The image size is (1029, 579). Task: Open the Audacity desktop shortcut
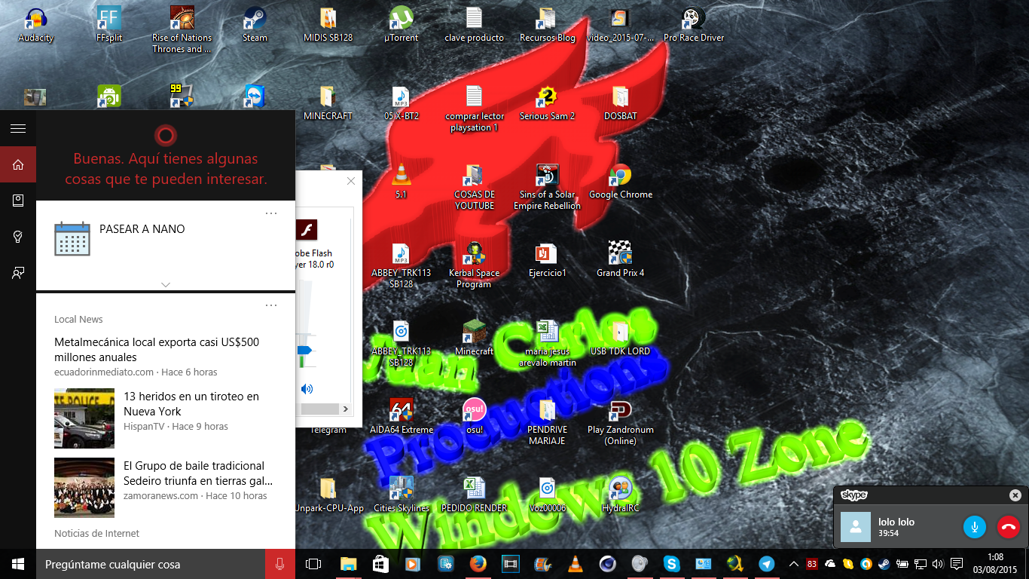click(x=36, y=24)
